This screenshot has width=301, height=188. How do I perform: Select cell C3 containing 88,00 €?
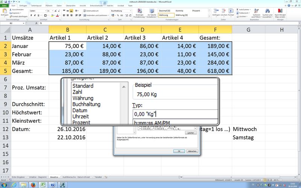coord(105,54)
